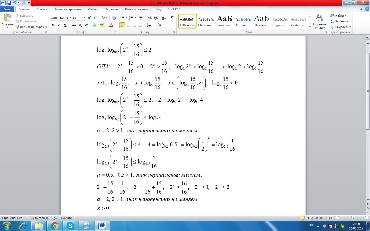Viewport: 370px width, 231px height.
Task: Increase the font size with grow font
Action: click(89, 18)
